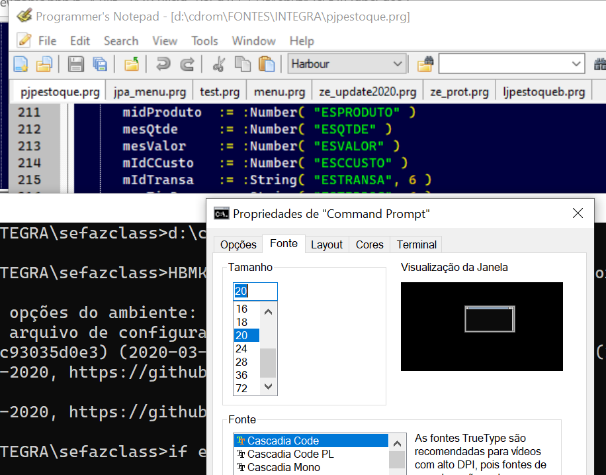Screen dimensions: 606x475
Task: Click the Find binoculars icon
Action: coord(425,64)
